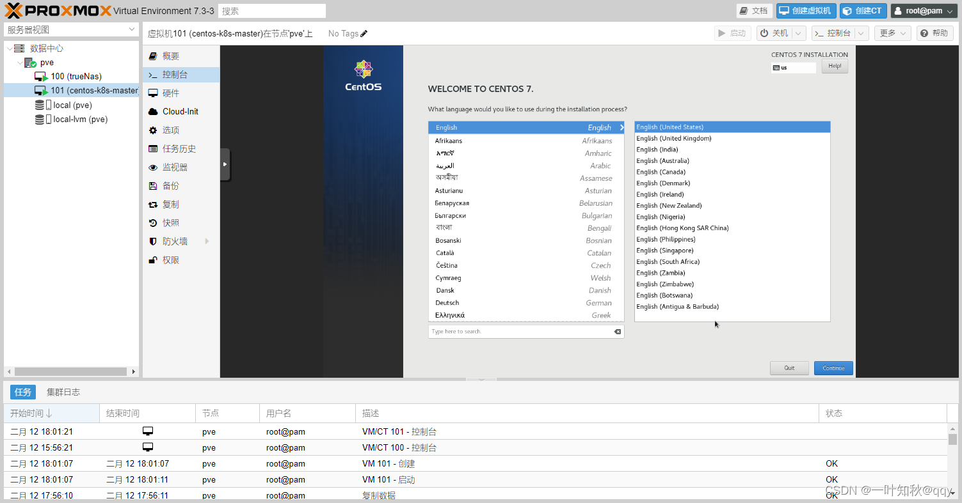Click the tree panel horizontal scrollbar
The image size is (962, 503).
[71, 371]
